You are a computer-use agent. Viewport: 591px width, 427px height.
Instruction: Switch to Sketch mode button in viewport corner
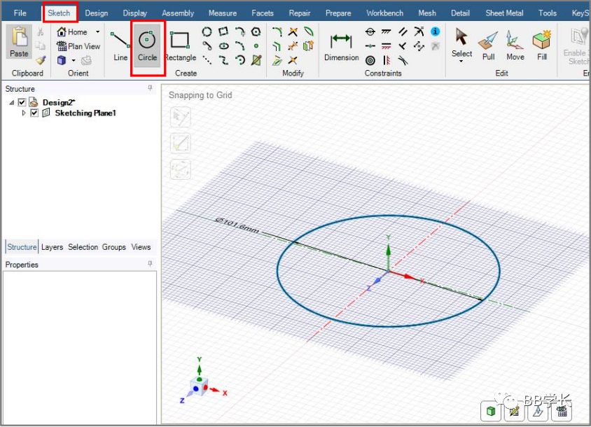click(514, 411)
